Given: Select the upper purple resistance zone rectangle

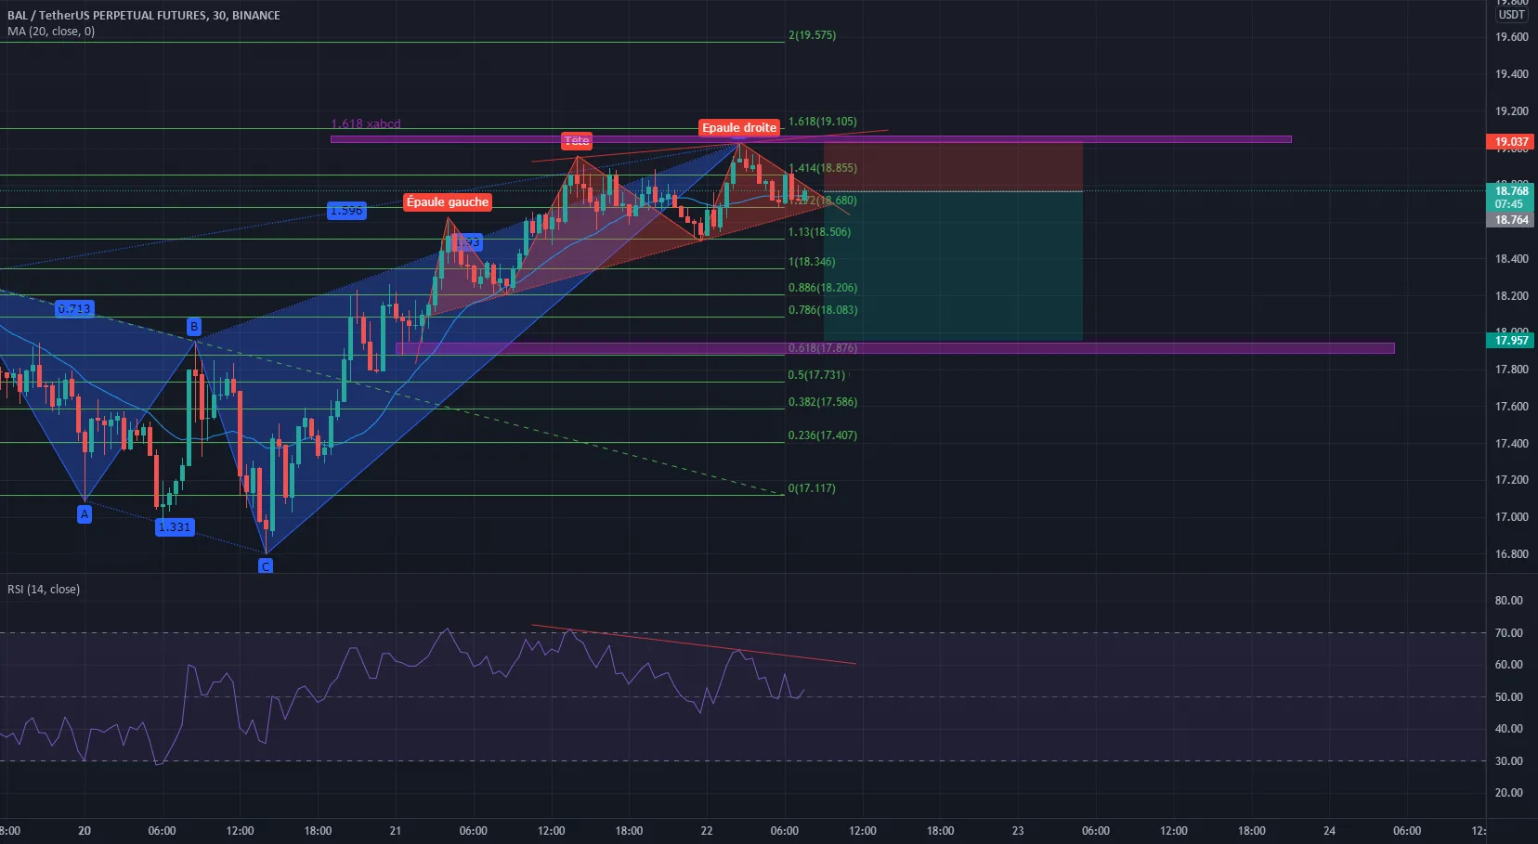Looking at the screenshot, I should pos(811,139).
